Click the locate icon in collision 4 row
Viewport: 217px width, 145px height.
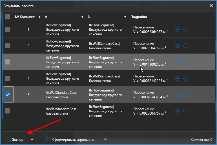[178, 78]
